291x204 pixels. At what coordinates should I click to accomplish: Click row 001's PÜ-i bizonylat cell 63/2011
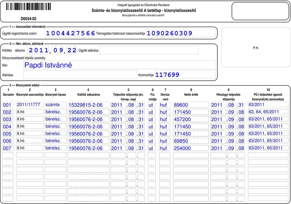tap(268, 104)
